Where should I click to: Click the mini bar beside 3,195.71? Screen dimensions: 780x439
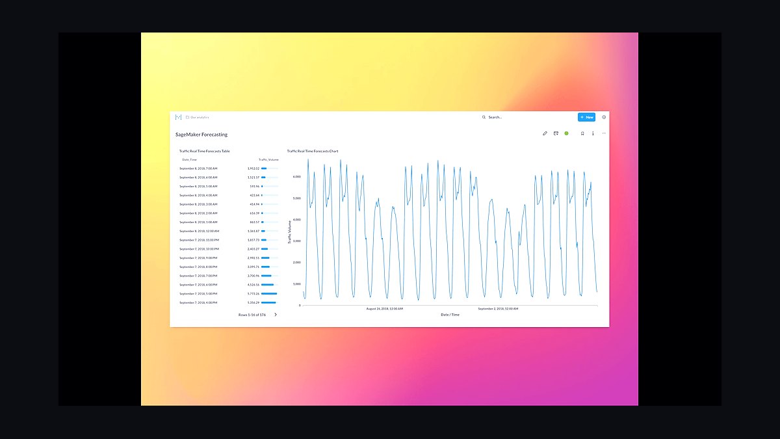click(269, 267)
